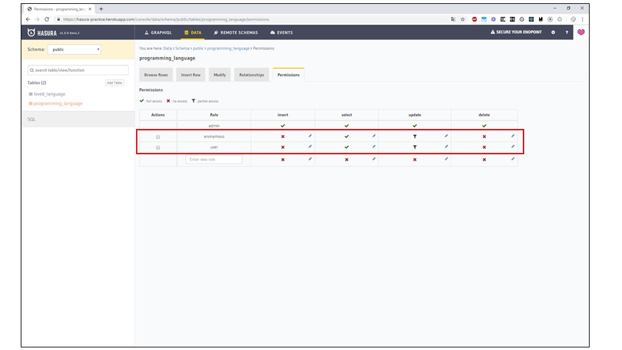Select the Permissions tab
This screenshot has width=622, height=350.
point(288,75)
